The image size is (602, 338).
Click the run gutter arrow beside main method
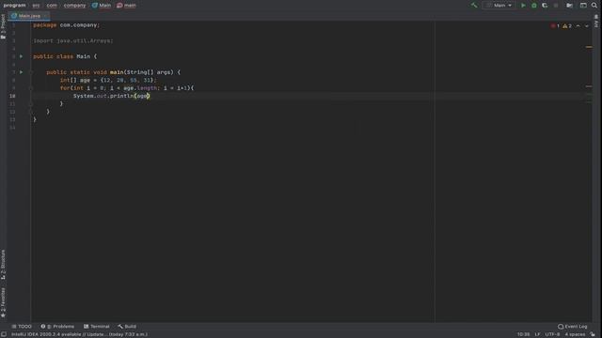point(21,72)
